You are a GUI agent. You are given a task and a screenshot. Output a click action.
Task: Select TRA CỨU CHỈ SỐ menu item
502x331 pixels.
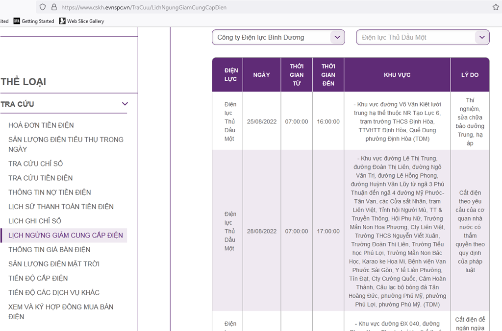35,164
